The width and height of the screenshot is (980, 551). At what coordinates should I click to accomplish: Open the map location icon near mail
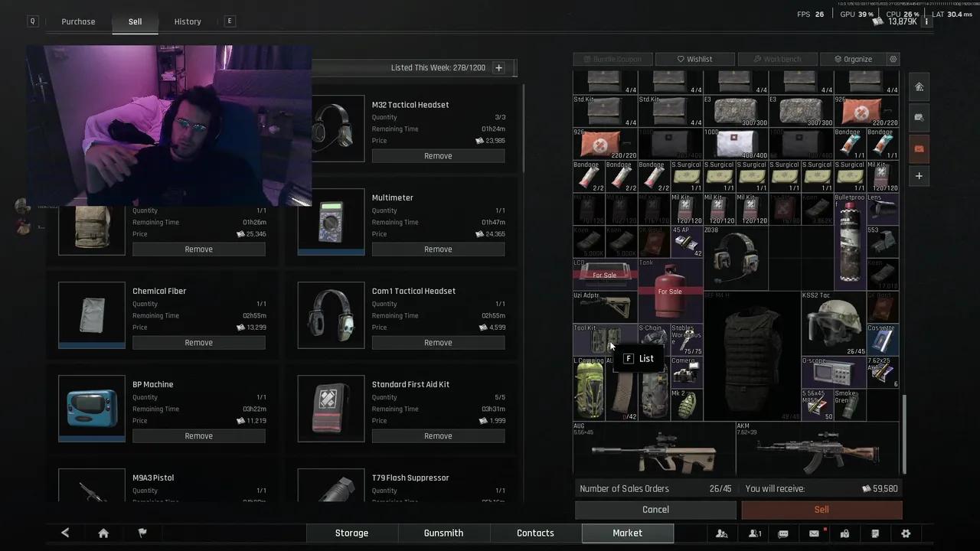pos(844,533)
